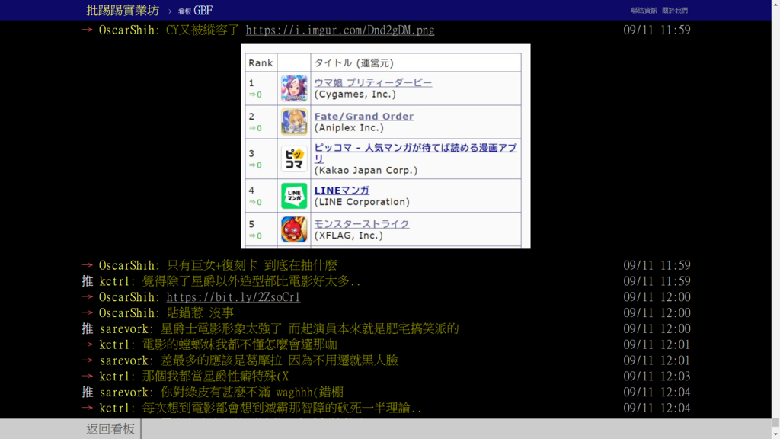Click the "(XFLAG, Inc.)" publisher text
The image size is (780, 439).
[349, 236]
